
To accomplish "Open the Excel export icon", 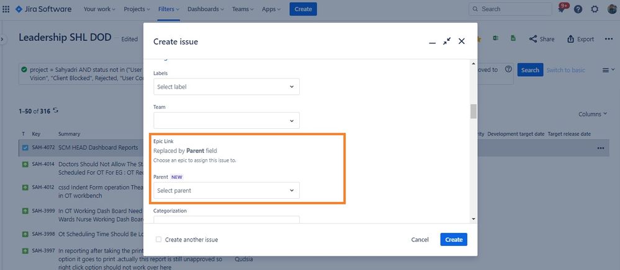I will (x=495, y=38).
